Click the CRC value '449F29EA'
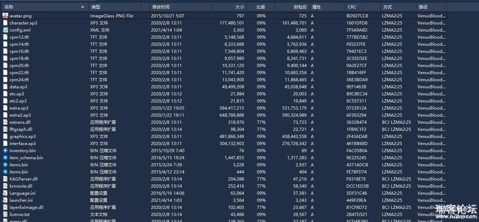This screenshot has width=479, height=222. (x=357, y=200)
